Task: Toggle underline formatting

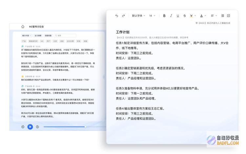Action: (x=178, y=16)
